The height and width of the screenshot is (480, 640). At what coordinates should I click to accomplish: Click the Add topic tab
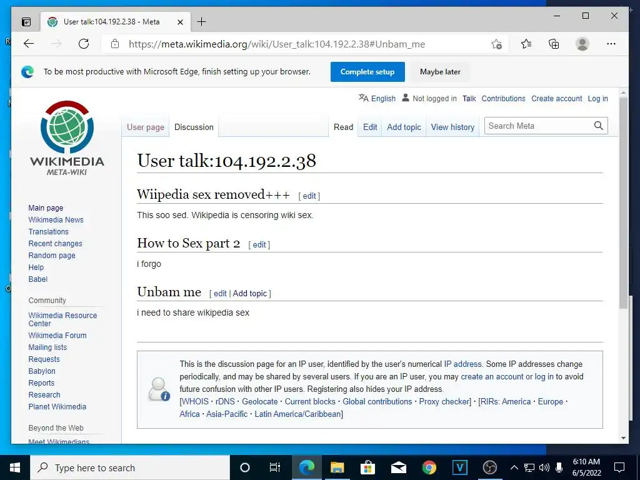coord(404,127)
